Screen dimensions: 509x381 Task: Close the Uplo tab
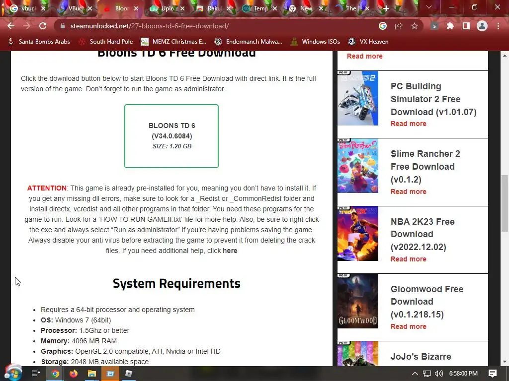pos(182,8)
